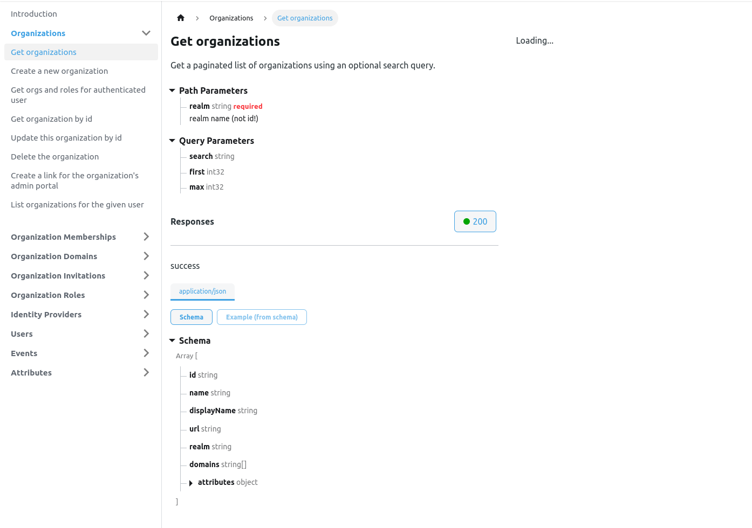Click the Attributes section chevron icon
Viewport: 752px width, 528px height.
click(146, 372)
